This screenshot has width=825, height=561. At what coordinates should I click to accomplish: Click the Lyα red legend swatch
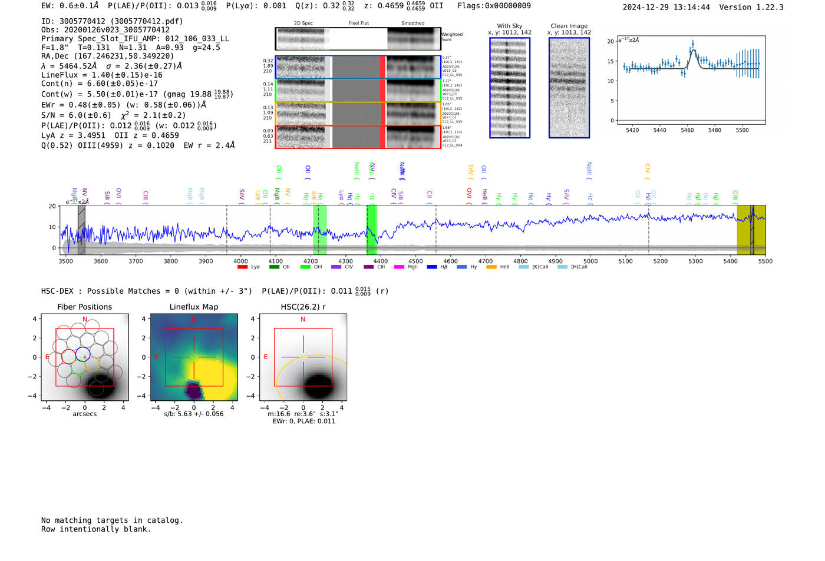click(x=242, y=267)
